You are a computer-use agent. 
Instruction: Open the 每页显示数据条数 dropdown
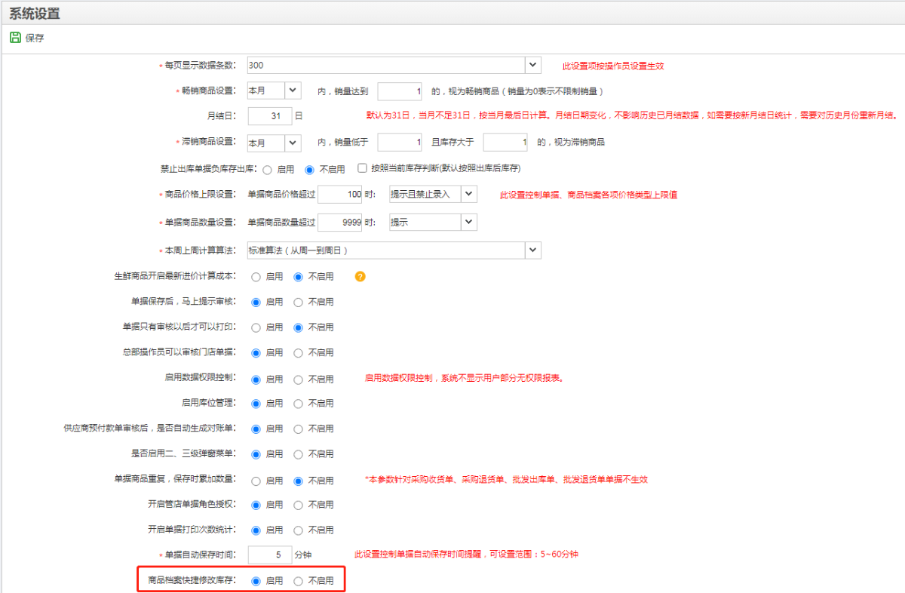532,65
